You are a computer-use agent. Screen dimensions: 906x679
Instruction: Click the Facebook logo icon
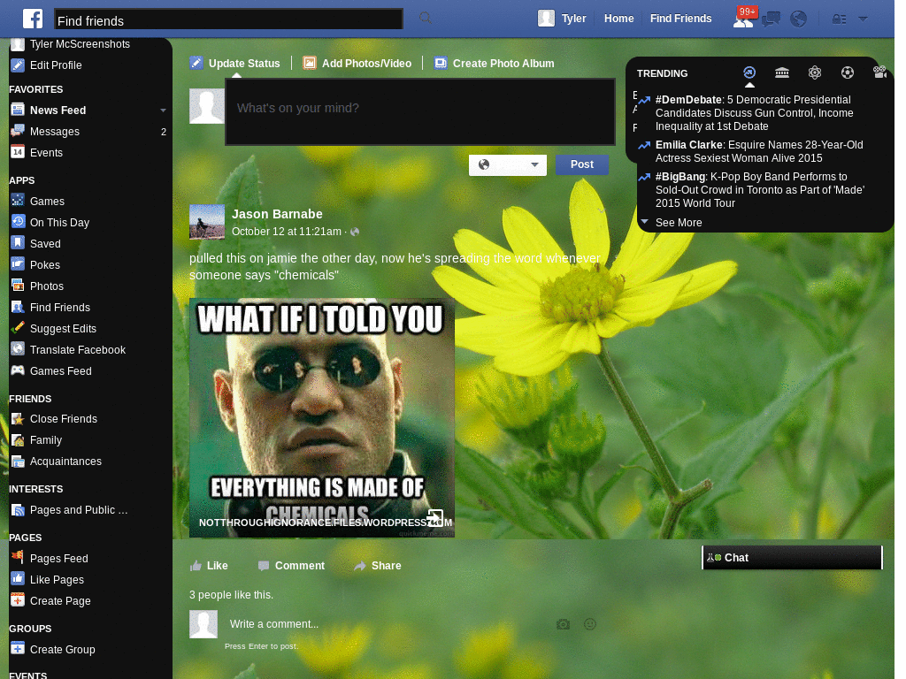[33, 19]
